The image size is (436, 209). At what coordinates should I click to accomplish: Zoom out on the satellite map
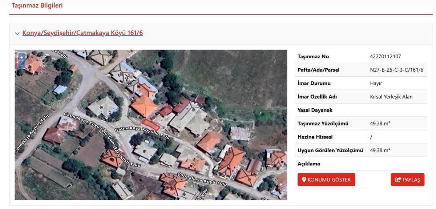point(21,65)
